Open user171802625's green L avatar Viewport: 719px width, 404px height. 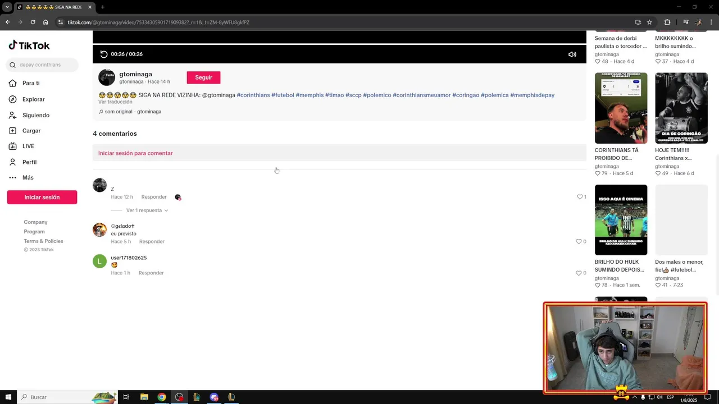click(99, 261)
